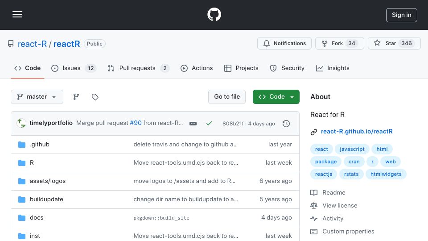Open the hamburger navigation menu

[17, 14]
